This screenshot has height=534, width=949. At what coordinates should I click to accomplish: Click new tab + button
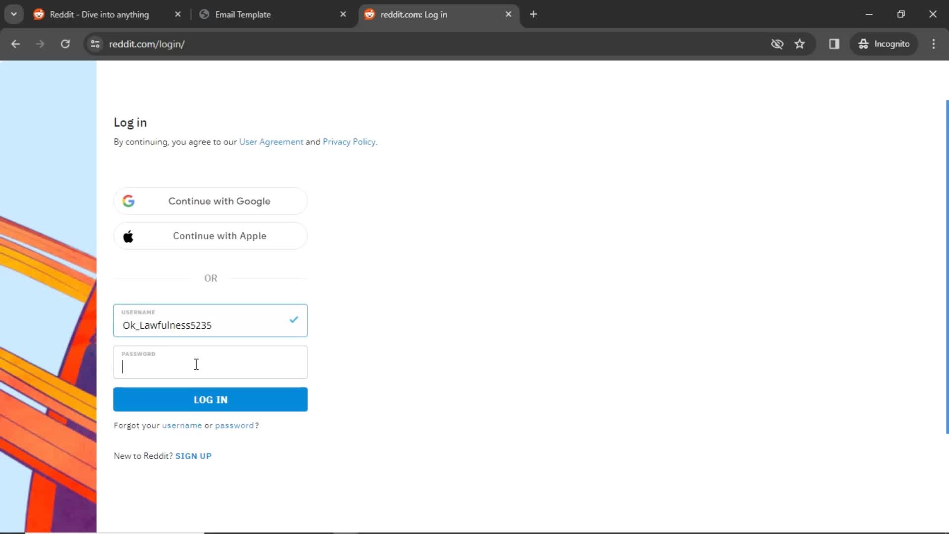pos(532,14)
